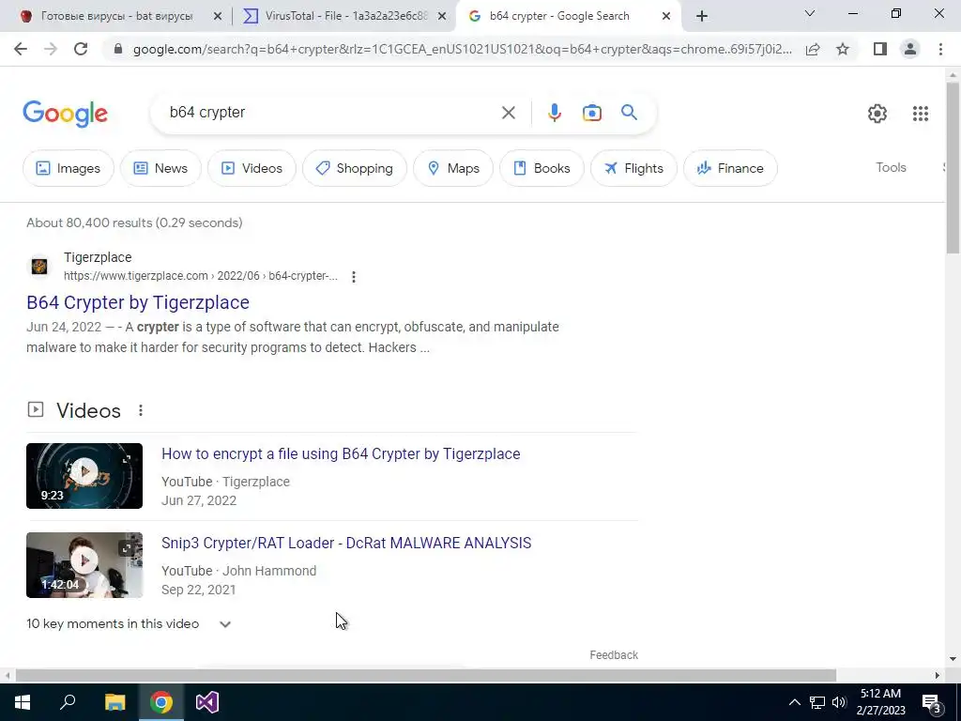Open more options next to Videos heading

click(x=141, y=410)
